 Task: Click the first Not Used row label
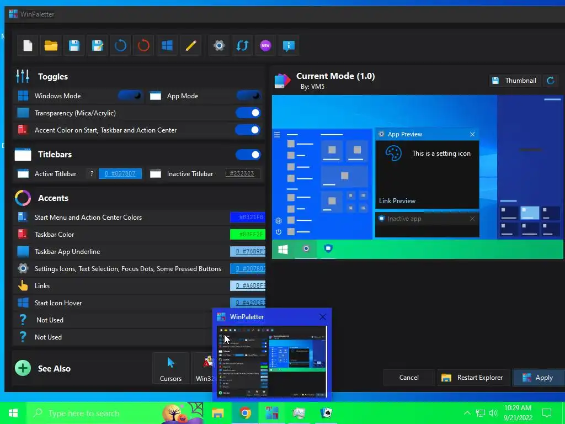[50, 320]
